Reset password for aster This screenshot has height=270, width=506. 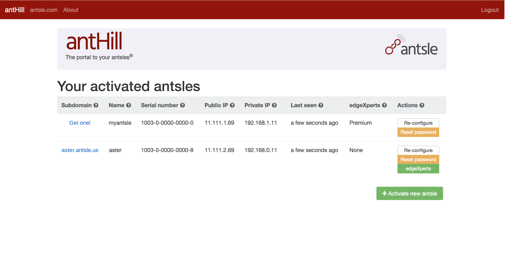[x=418, y=159]
